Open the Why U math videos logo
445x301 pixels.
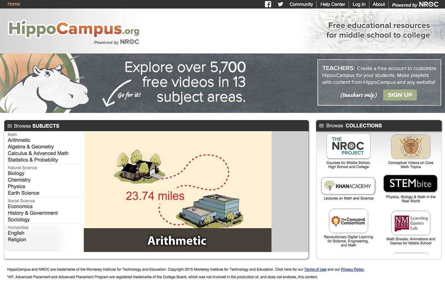411,146
